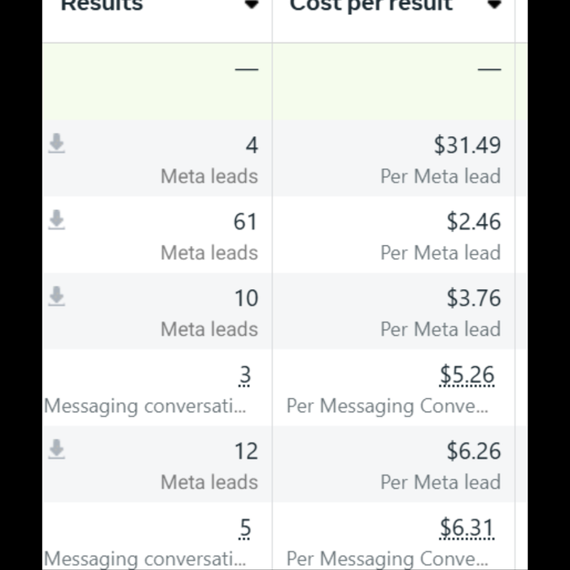Click the $6.26 cost per Meta lead cell

pos(474,451)
